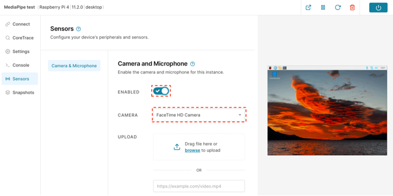Toggle the ENABLED camera switch off

[x=161, y=91]
